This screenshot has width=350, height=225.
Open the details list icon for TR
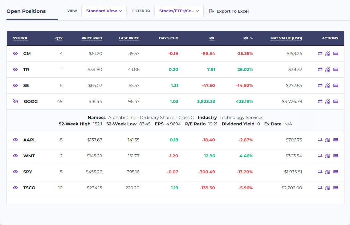coord(336,69)
